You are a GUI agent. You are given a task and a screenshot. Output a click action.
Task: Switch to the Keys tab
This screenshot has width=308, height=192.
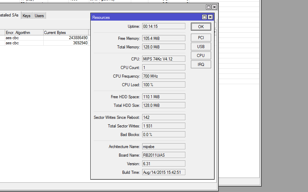26,16
